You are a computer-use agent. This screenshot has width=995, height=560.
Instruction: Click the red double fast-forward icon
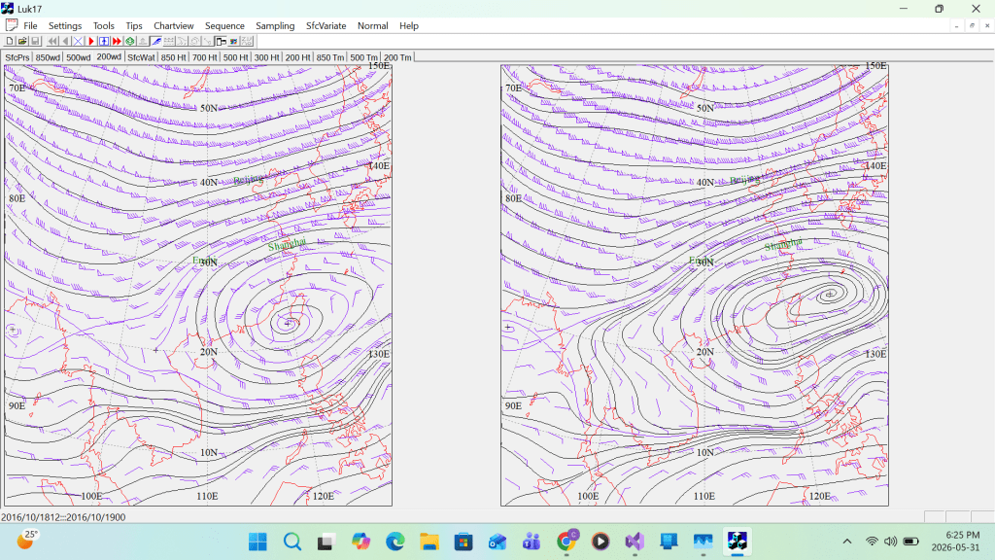pyautogui.click(x=117, y=41)
